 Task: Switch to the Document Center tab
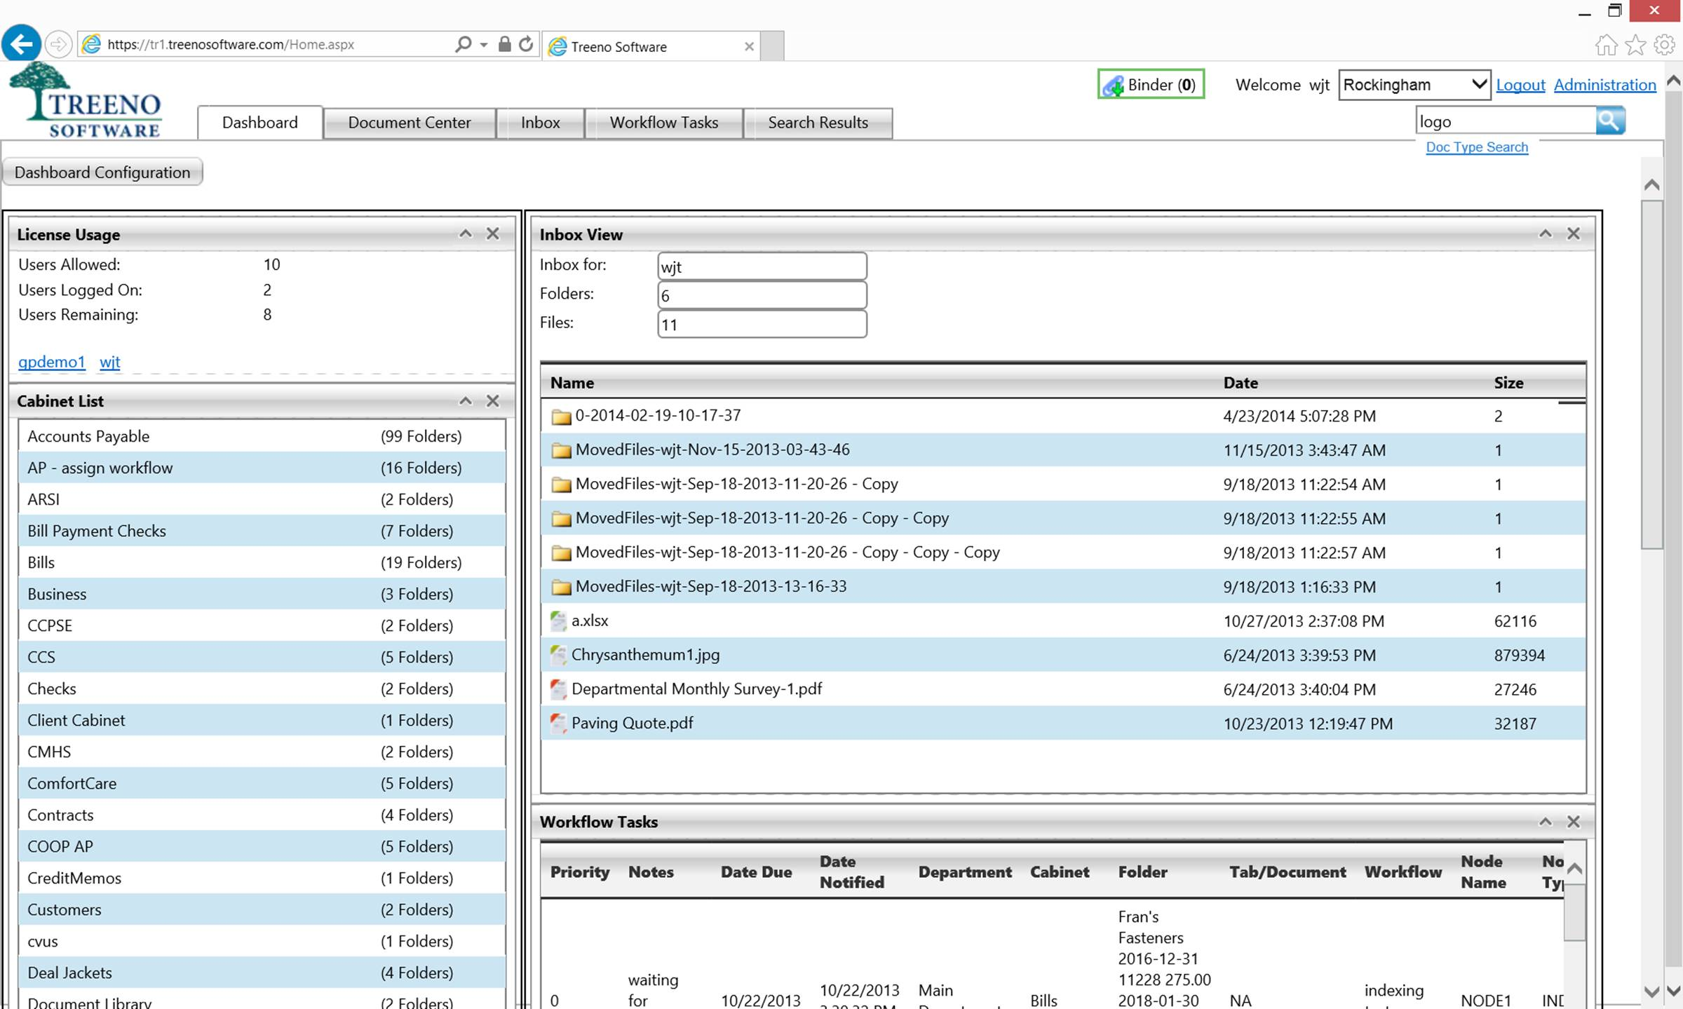pos(409,123)
